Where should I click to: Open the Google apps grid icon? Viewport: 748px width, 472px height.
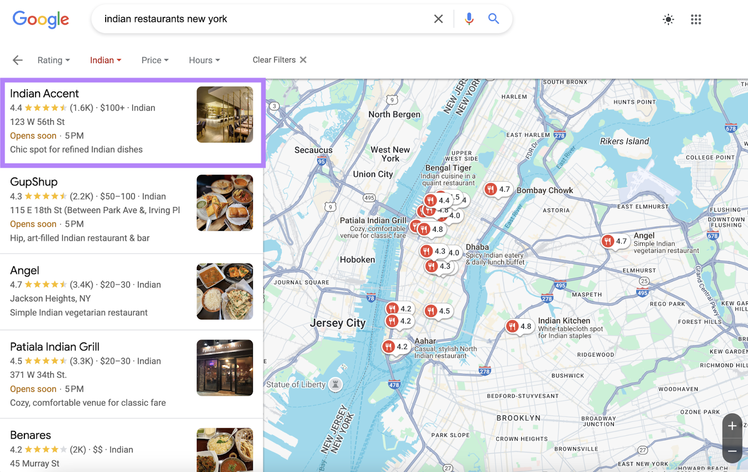[696, 19]
